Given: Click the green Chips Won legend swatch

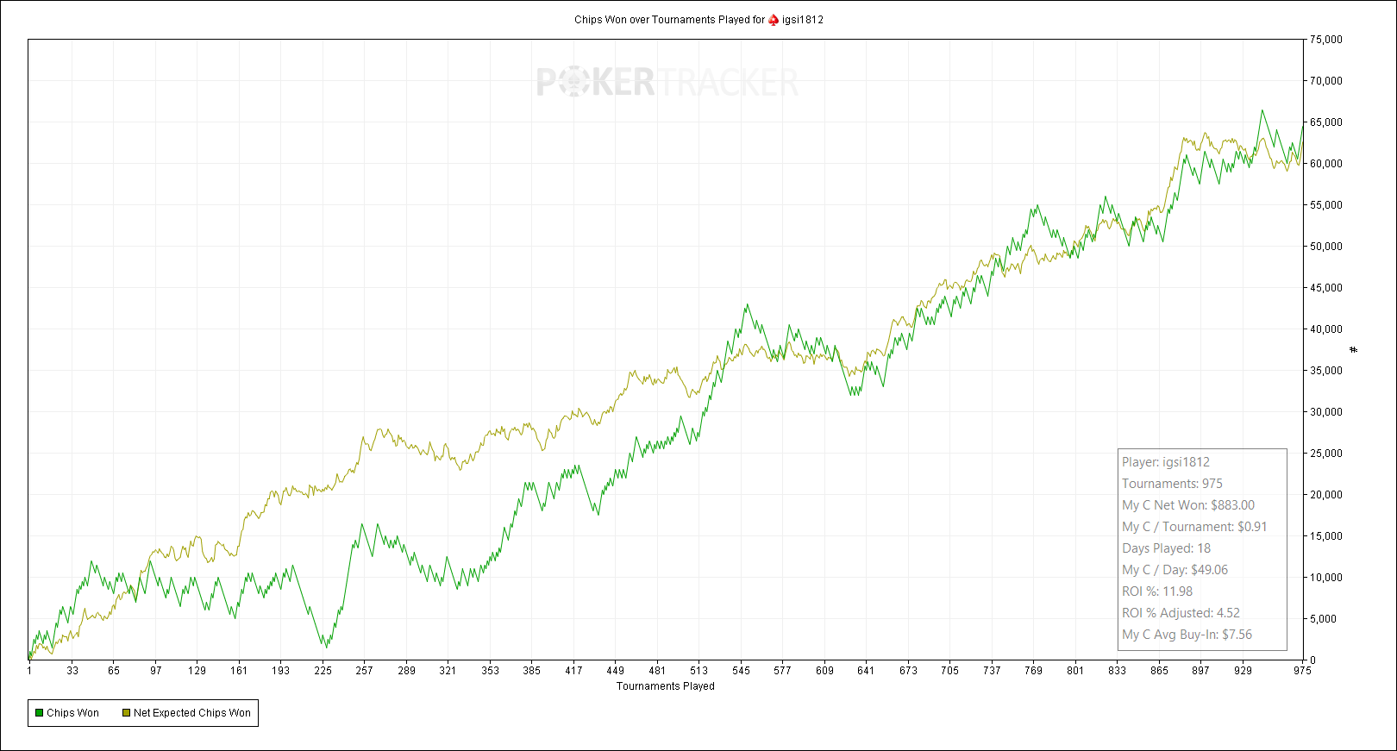Looking at the screenshot, I should pos(39,713).
